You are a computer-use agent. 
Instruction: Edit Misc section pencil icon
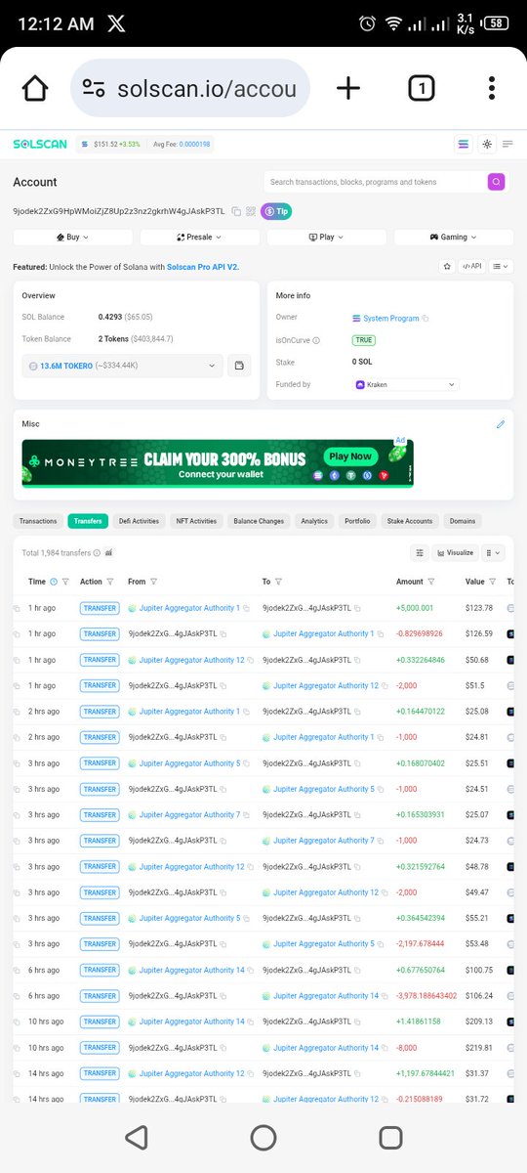click(x=501, y=424)
